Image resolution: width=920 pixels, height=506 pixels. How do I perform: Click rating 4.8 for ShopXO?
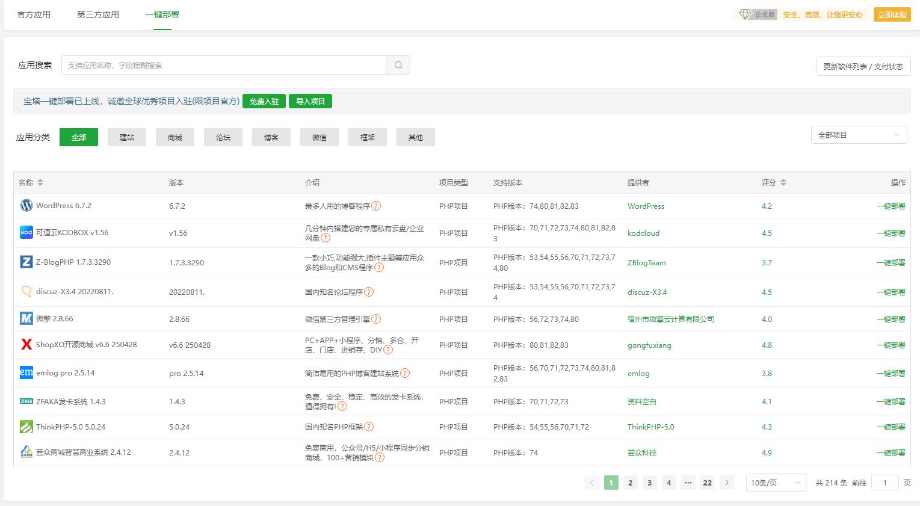[x=767, y=345]
